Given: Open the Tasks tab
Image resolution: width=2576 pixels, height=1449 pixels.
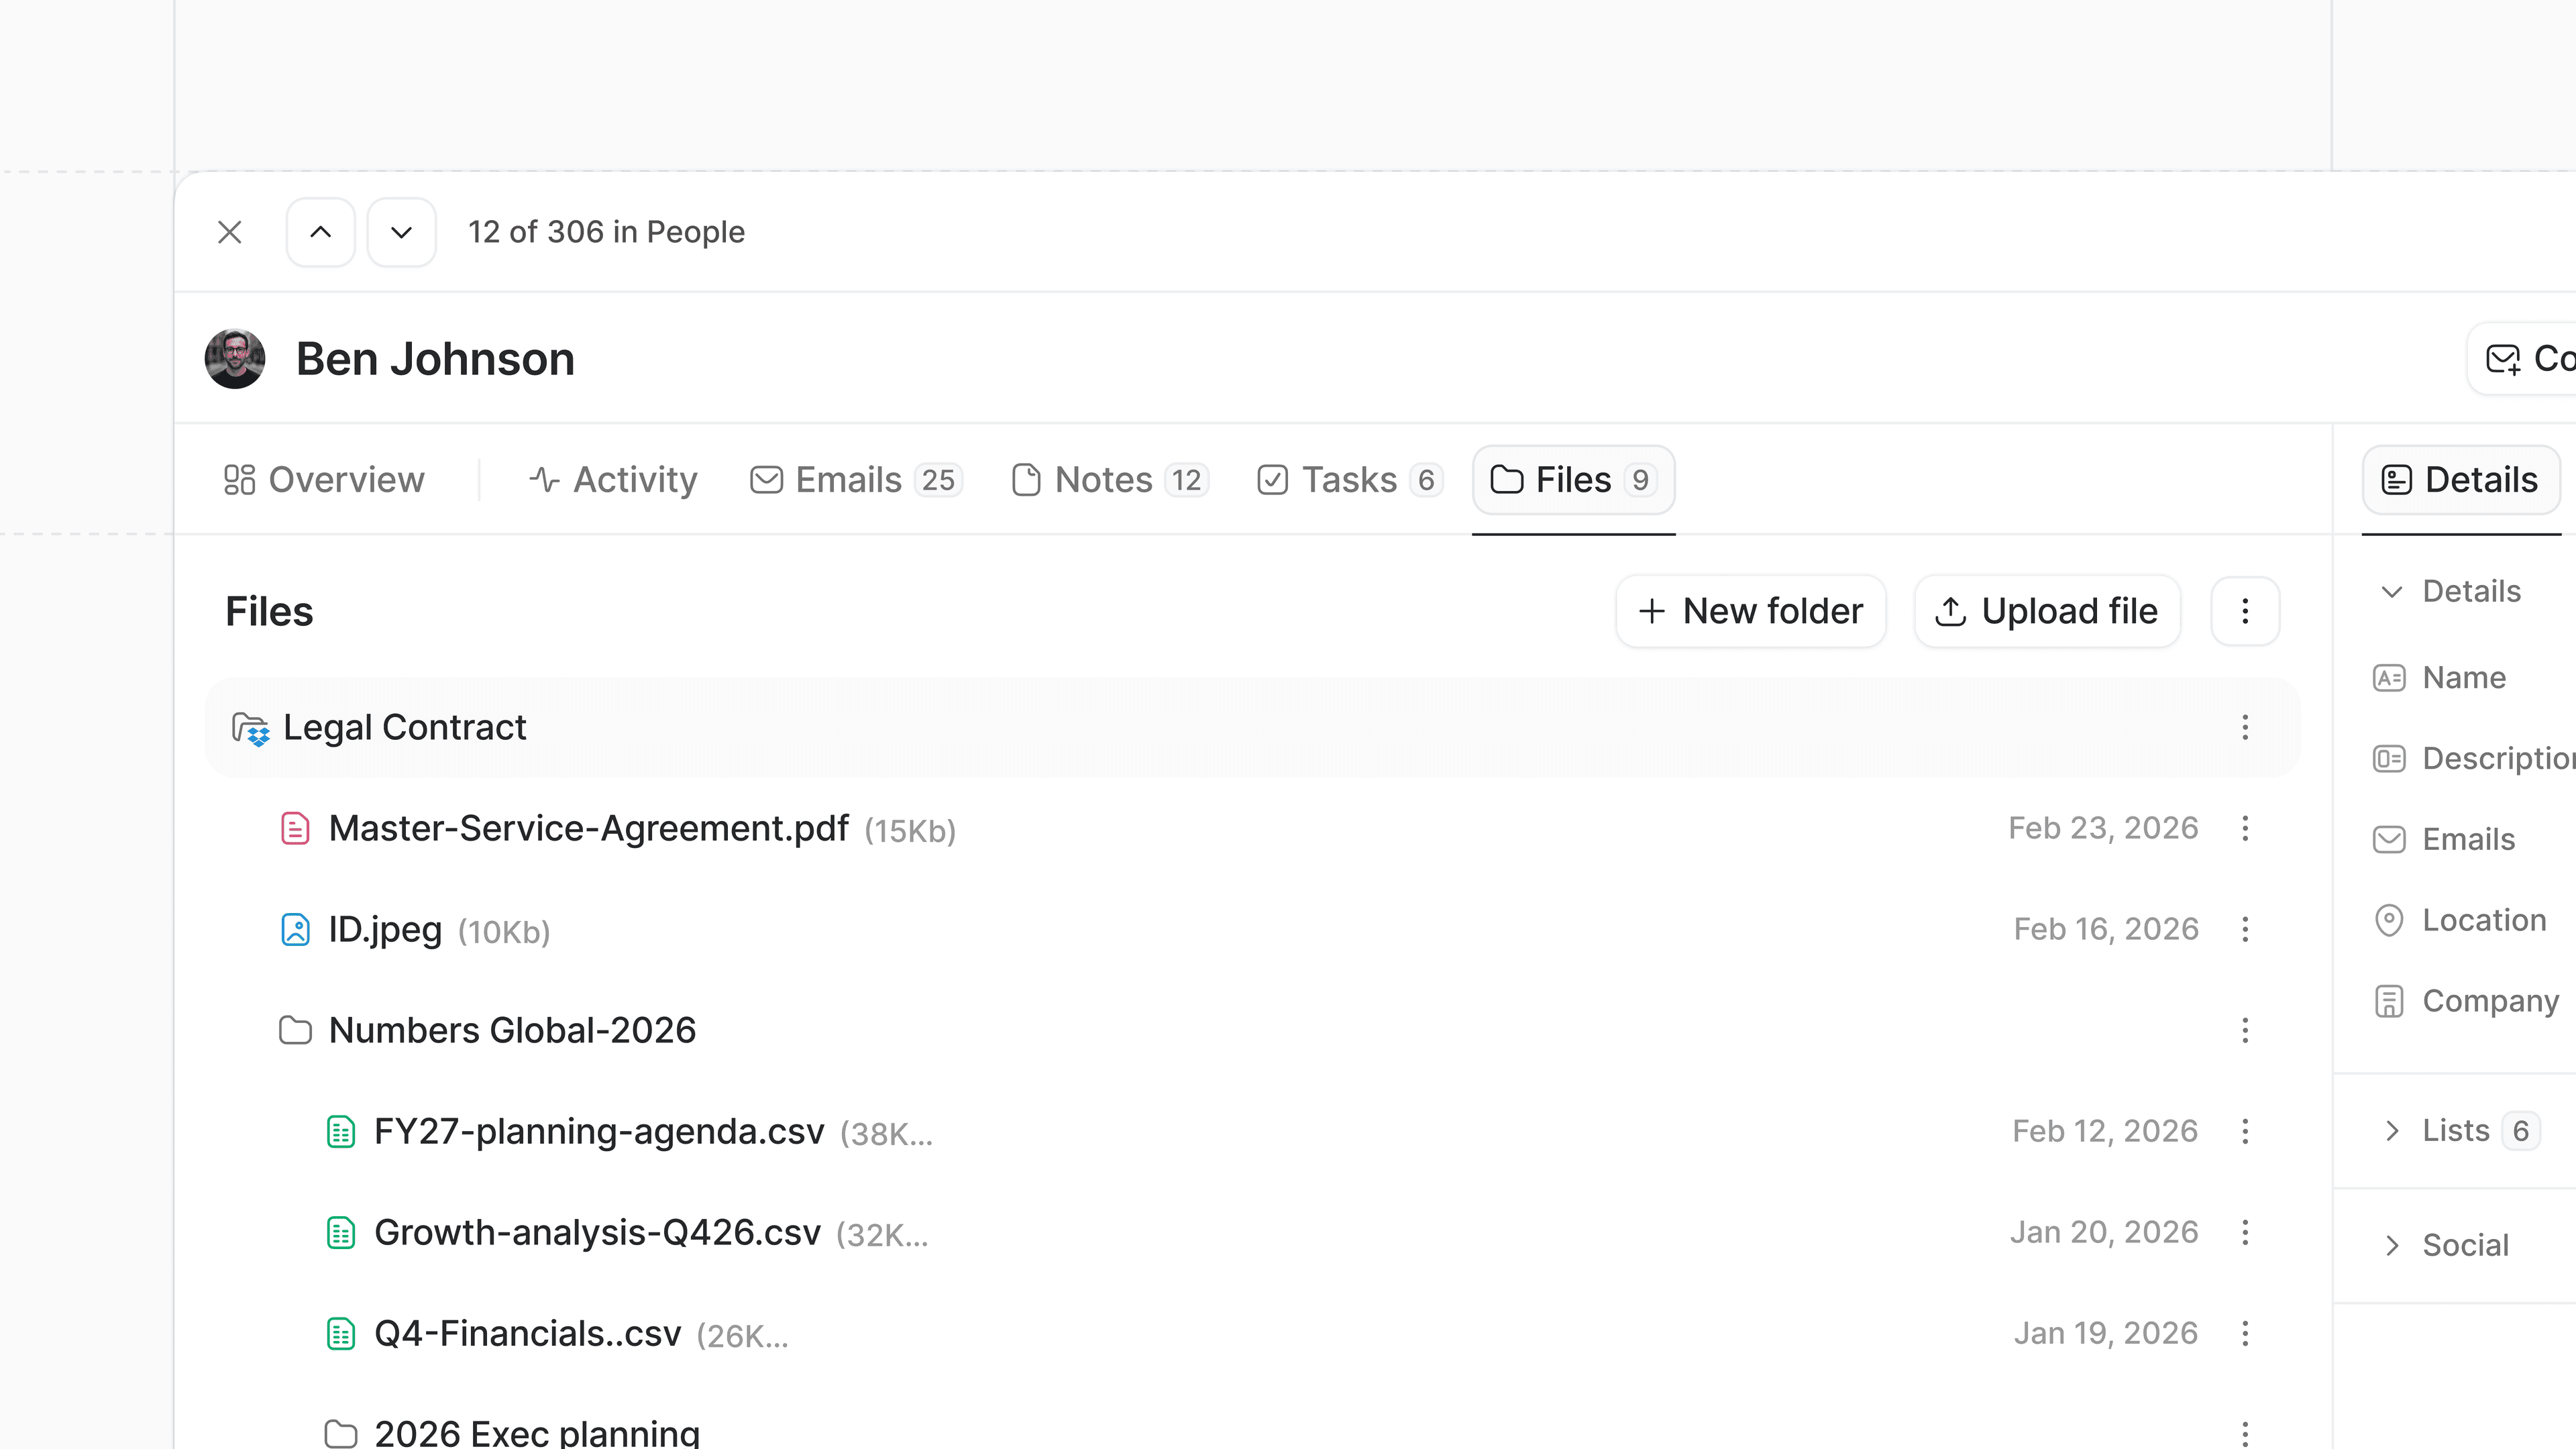Looking at the screenshot, I should pos(1349,480).
